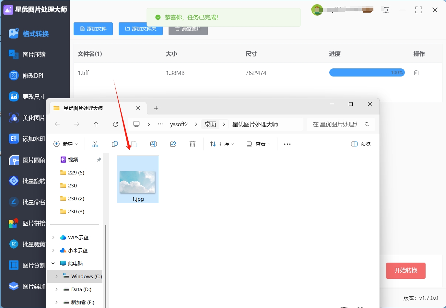The height and width of the screenshot is (308, 446).
Task: Select the 图片圆角 rounded corners tool
Action: tap(27, 160)
